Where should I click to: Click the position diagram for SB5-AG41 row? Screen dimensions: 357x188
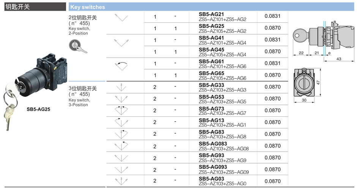(x=121, y=41)
